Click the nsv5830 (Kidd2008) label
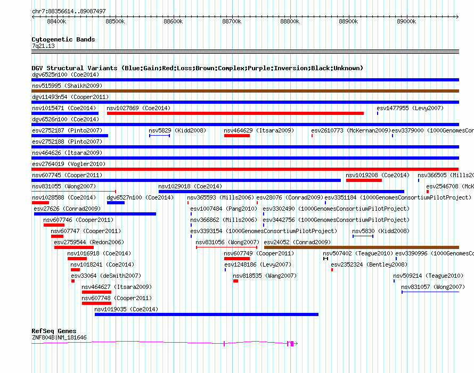The image size is (474, 373). 381,231
